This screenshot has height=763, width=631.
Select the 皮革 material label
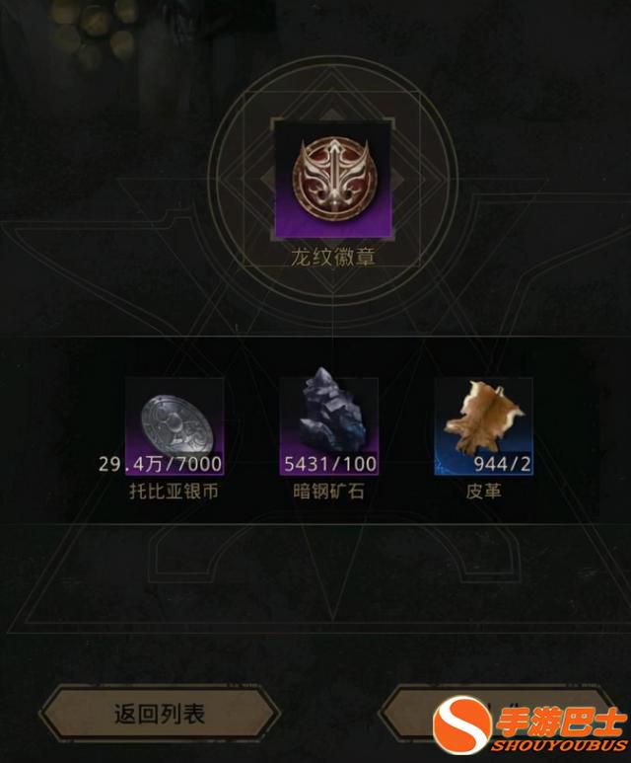tap(484, 492)
